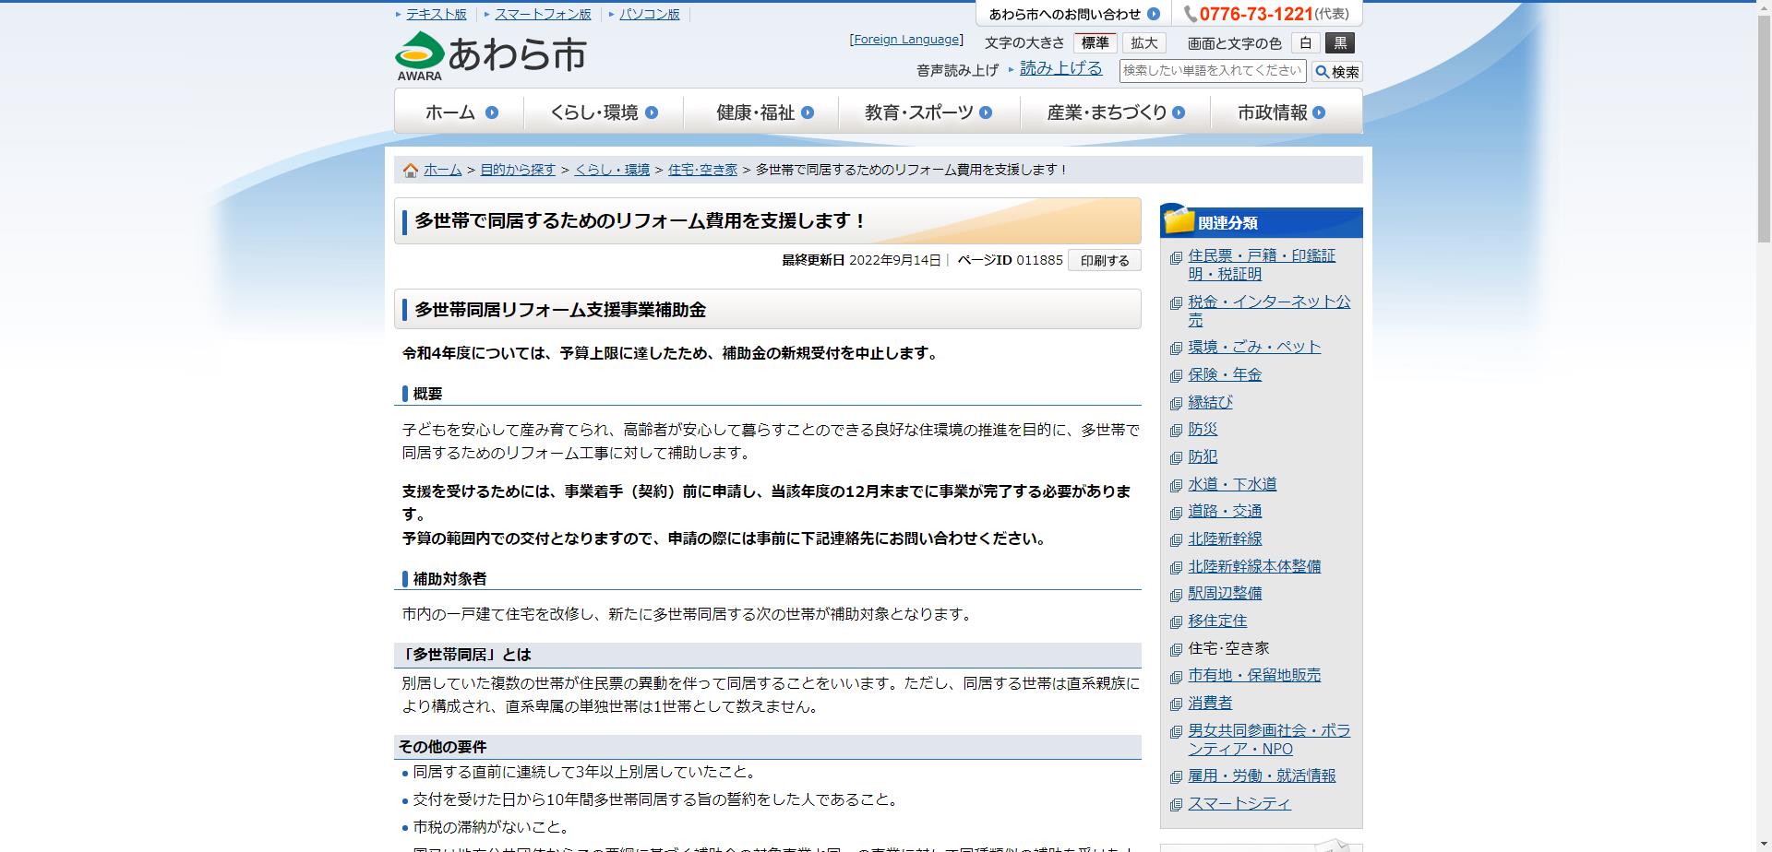Open the Foreign Language link
Screen dimensions: 1772x852
[x=906, y=40]
